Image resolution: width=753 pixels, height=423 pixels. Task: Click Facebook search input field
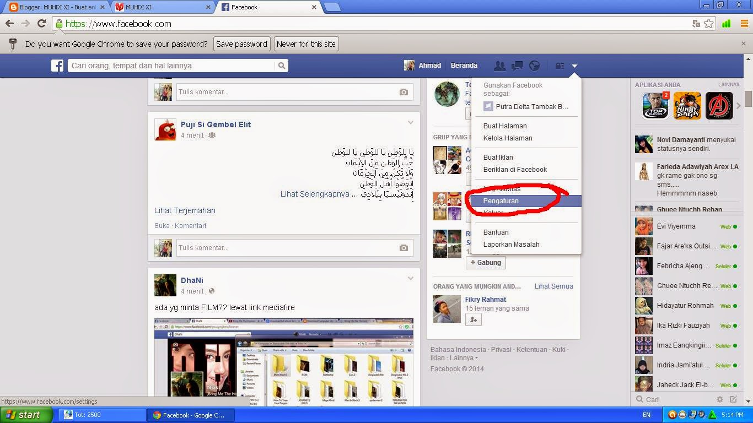pyautogui.click(x=172, y=66)
